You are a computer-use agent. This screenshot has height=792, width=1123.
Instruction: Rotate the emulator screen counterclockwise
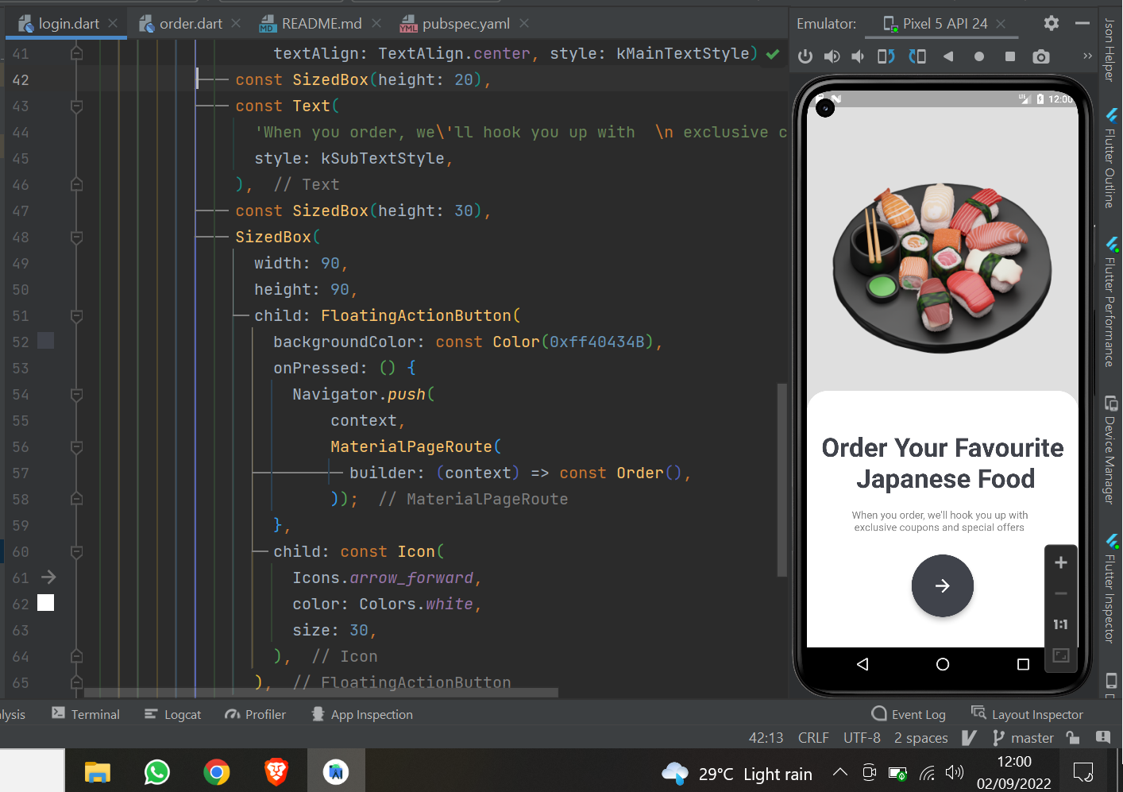click(x=884, y=56)
